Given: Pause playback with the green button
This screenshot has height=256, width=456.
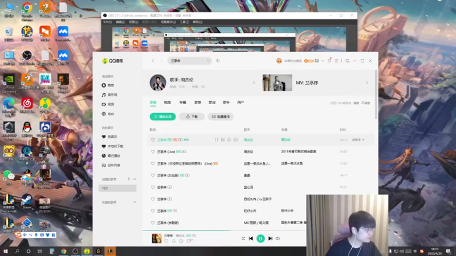Looking at the screenshot, I should click(260, 238).
